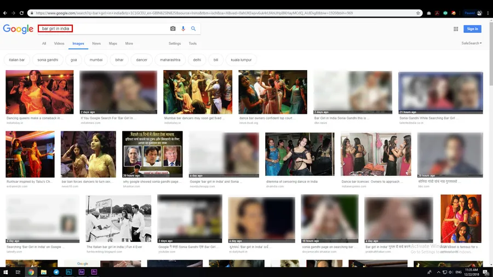This screenshot has width=493, height=277.
Task: Open File Explorer from the taskbar
Action: (x=43, y=272)
